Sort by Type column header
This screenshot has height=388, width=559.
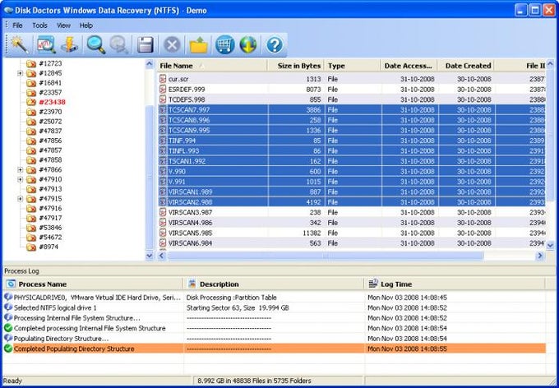click(352, 66)
